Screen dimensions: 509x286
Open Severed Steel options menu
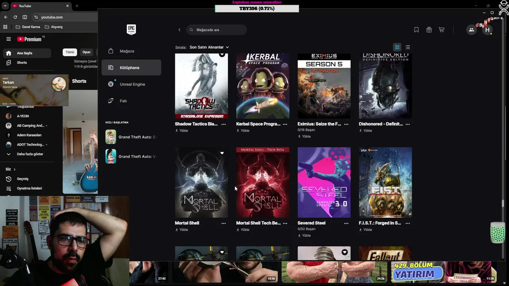coord(346,223)
